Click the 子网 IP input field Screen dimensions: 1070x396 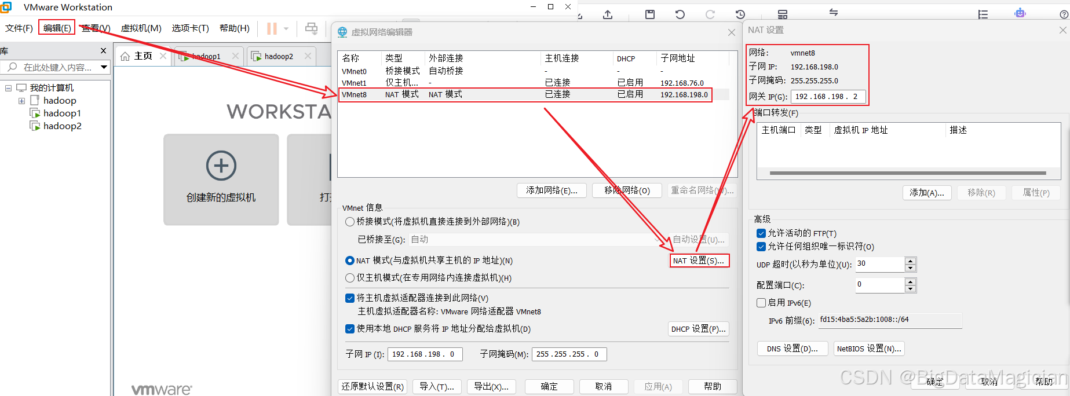[x=425, y=354]
